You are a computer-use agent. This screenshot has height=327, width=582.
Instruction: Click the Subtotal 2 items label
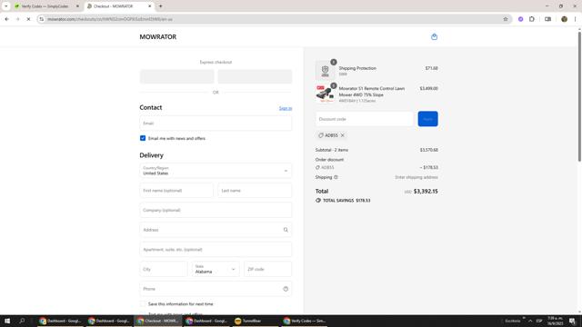click(x=332, y=150)
